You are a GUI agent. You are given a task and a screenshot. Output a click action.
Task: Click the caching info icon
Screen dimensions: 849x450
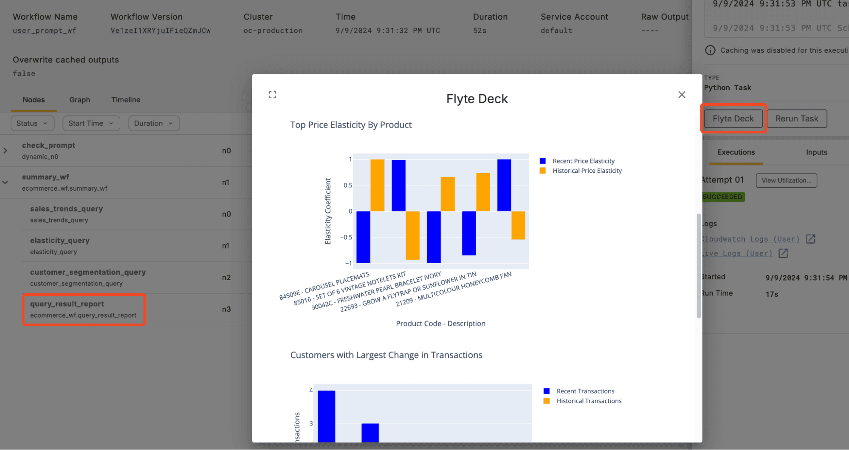(710, 50)
